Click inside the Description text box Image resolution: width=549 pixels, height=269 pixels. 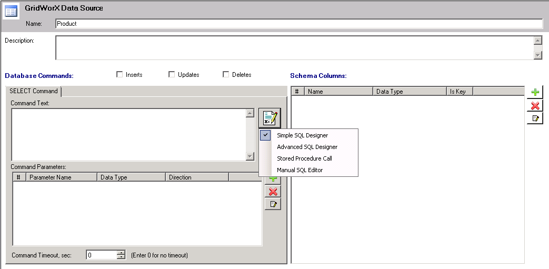point(294,47)
